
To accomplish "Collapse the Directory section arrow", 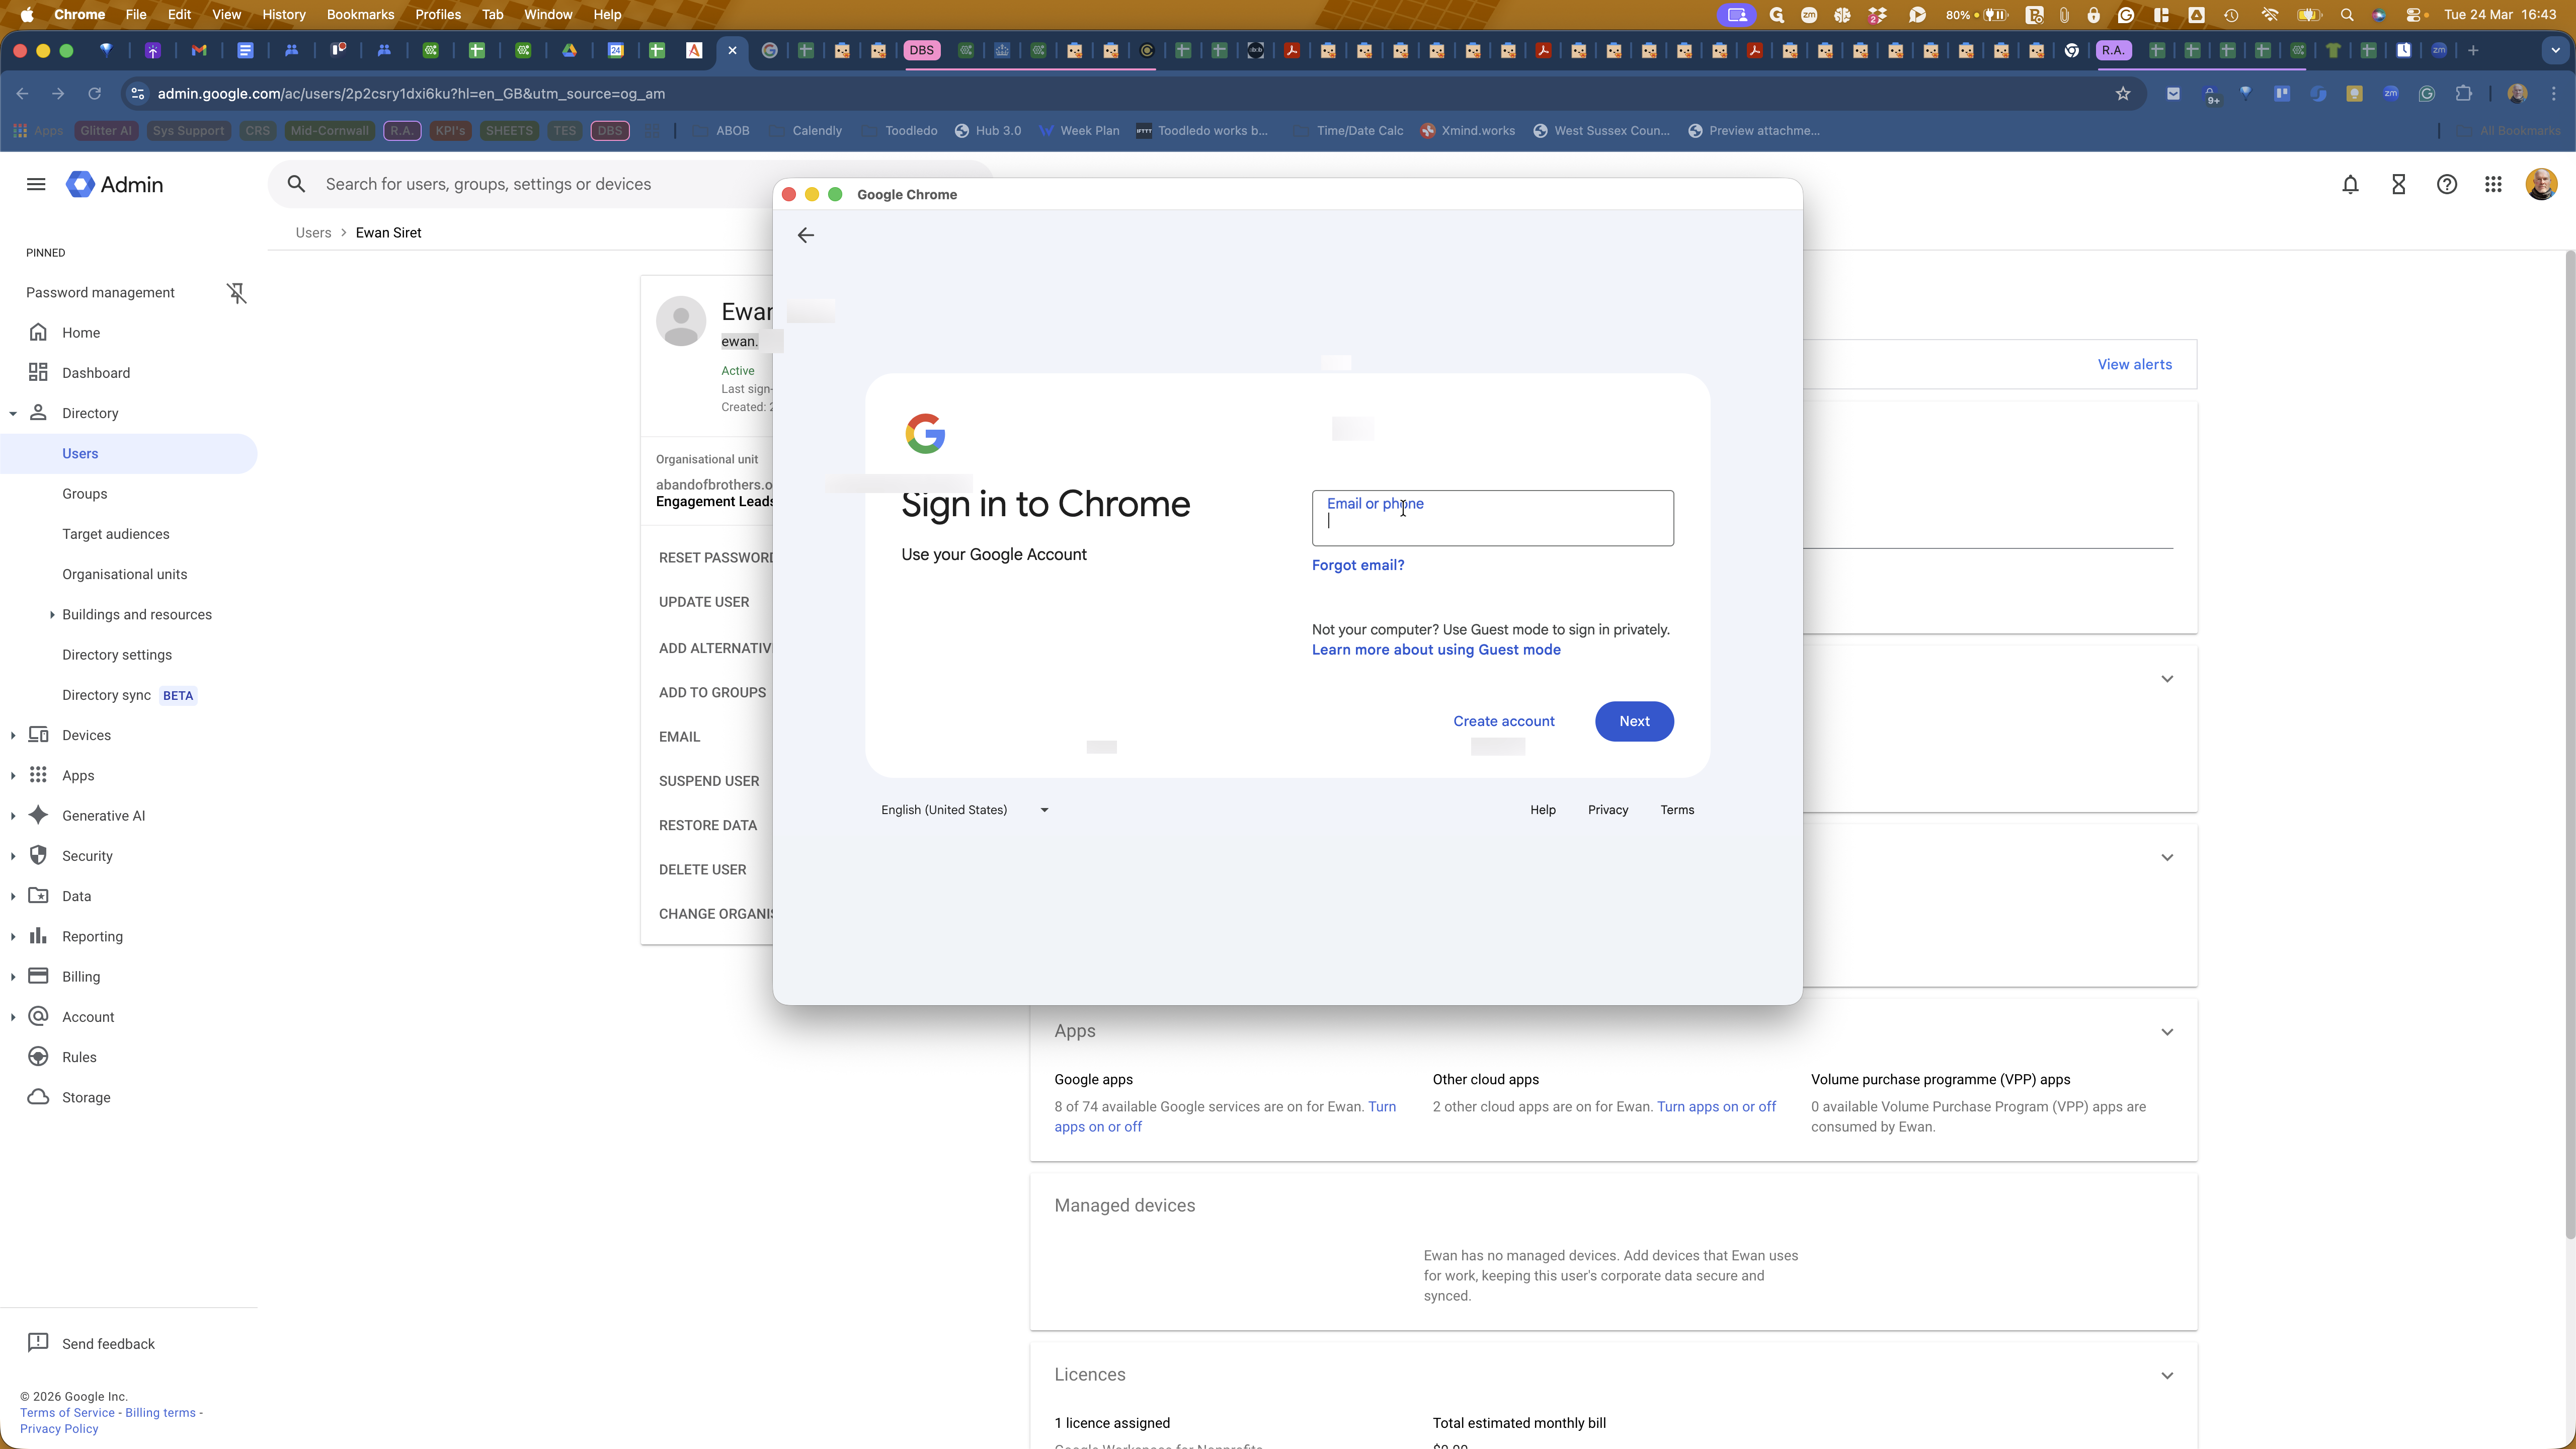I will (x=13, y=413).
